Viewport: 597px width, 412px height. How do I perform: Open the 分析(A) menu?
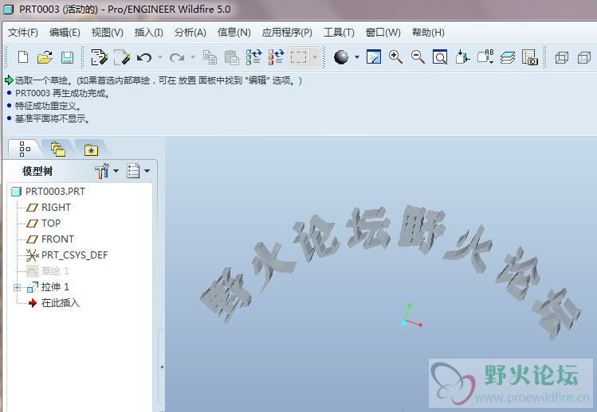click(190, 33)
